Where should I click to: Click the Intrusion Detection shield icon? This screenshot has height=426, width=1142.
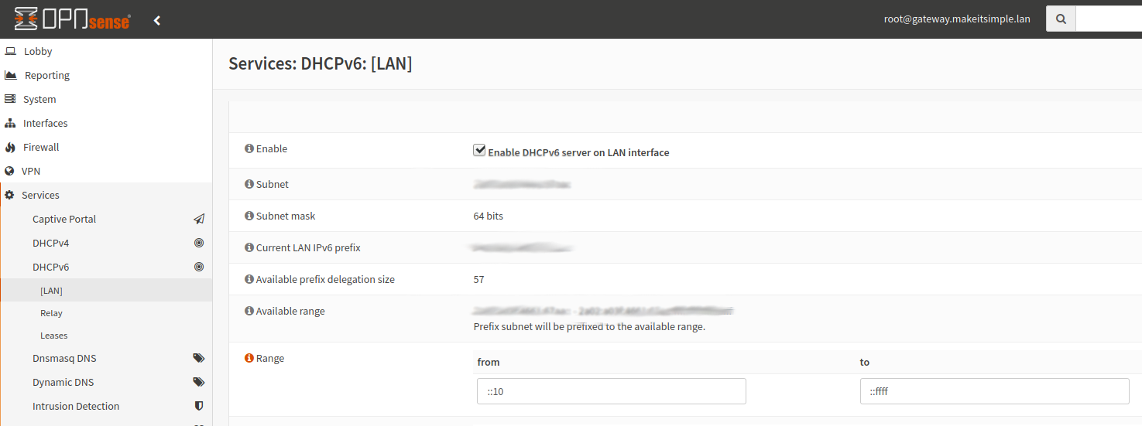[x=199, y=406]
